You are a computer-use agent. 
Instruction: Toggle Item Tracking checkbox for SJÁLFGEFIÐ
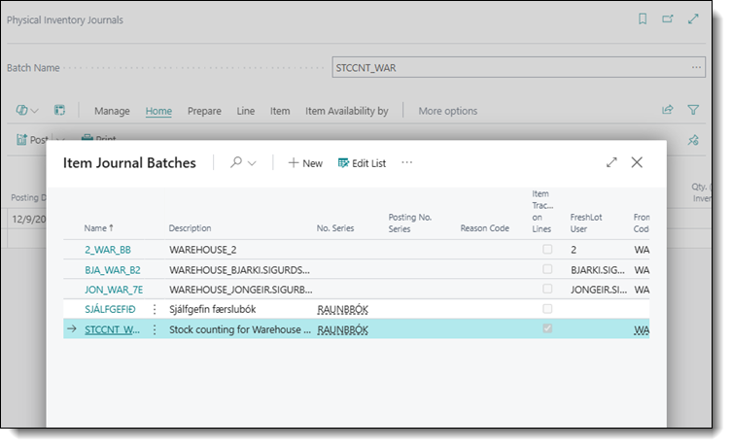[547, 308]
